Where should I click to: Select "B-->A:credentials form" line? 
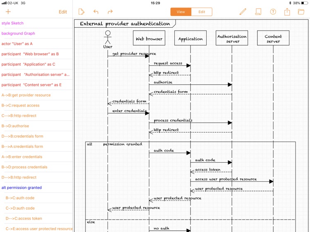[36, 146]
